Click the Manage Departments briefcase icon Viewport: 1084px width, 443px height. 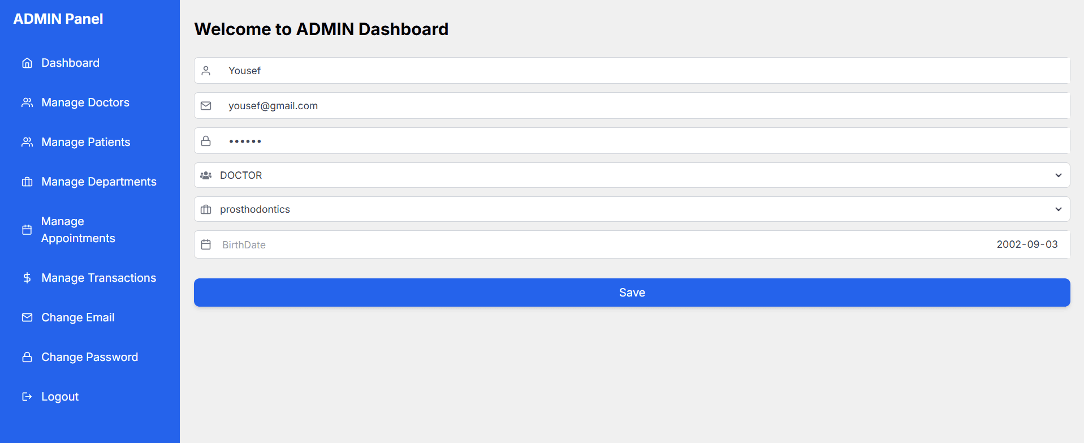(x=27, y=182)
